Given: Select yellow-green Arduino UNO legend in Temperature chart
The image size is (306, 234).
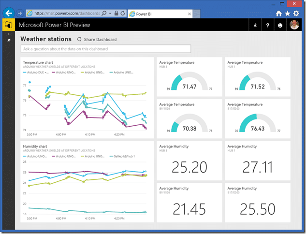Looking at the screenshot, I should [x=92, y=73].
